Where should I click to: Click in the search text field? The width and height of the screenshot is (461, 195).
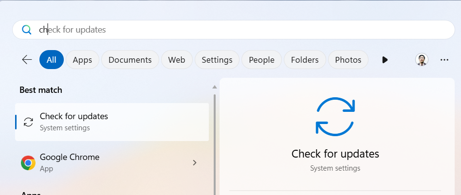coord(243,30)
